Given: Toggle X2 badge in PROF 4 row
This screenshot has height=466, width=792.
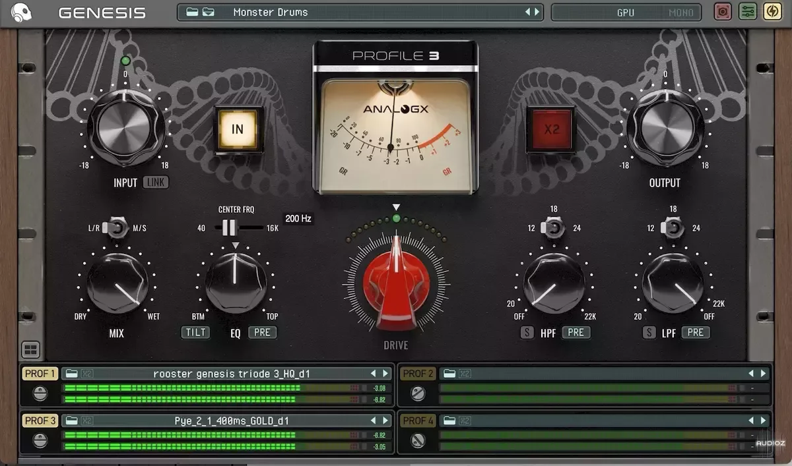Looking at the screenshot, I should point(465,421).
